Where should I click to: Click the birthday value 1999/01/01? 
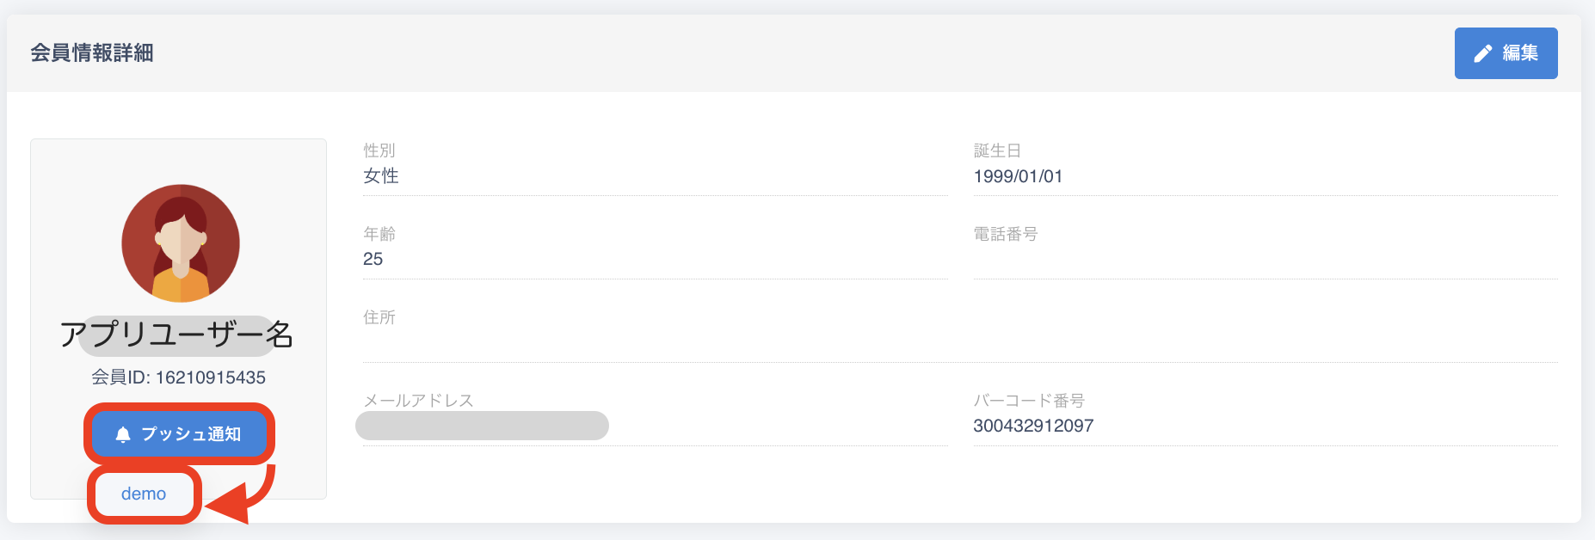[1018, 176]
